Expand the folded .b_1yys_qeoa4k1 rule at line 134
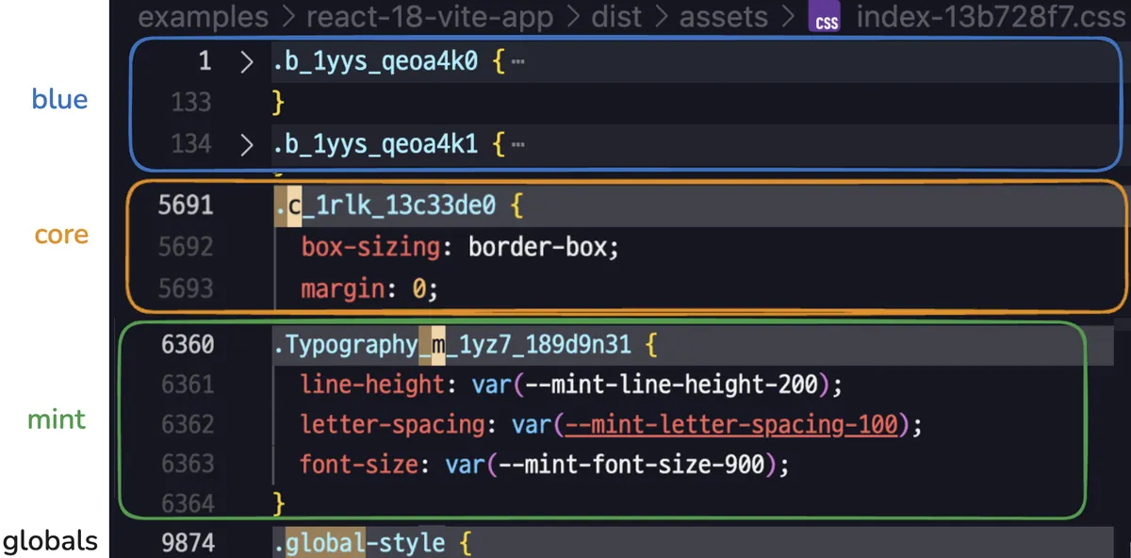Image resolution: width=1131 pixels, height=558 pixels. [x=247, y=145]
